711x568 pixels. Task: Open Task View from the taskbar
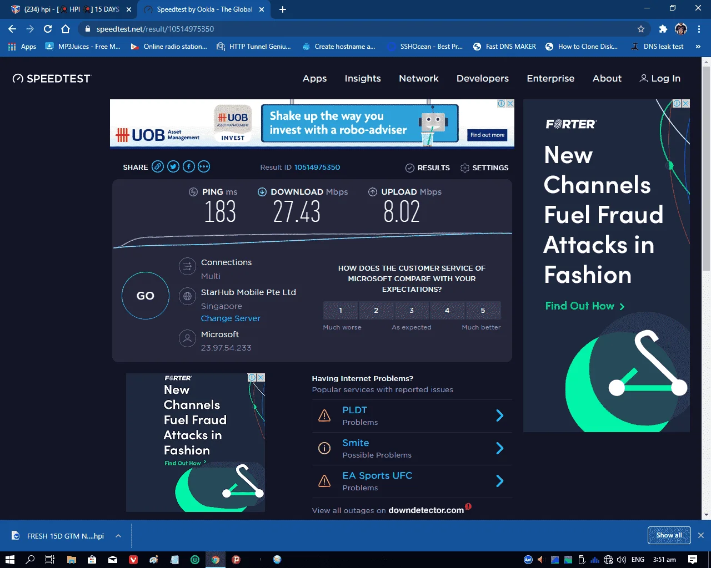pos(50,560)
